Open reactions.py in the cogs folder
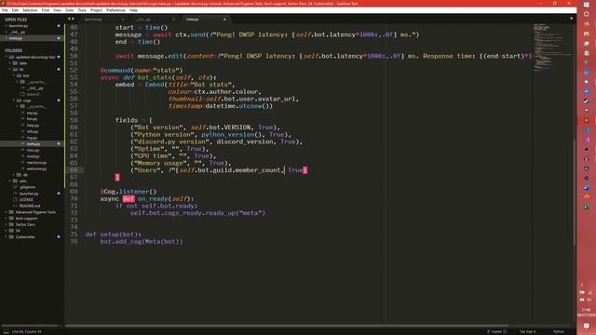Viewport: 596px width, 335px height. [36, 163]
